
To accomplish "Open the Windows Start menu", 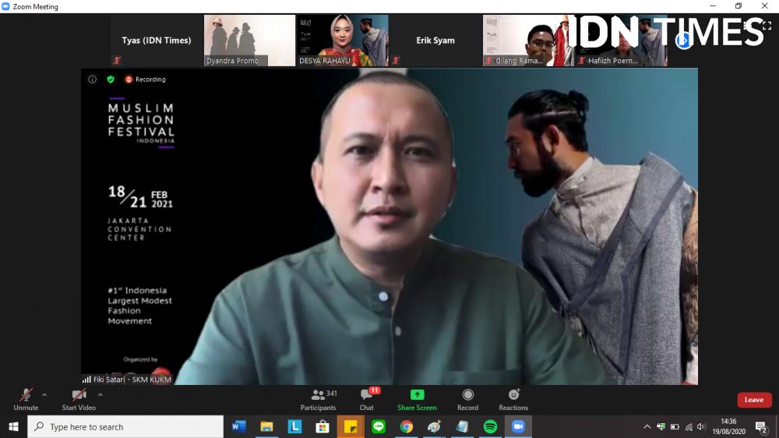I will tap(13, 426).
